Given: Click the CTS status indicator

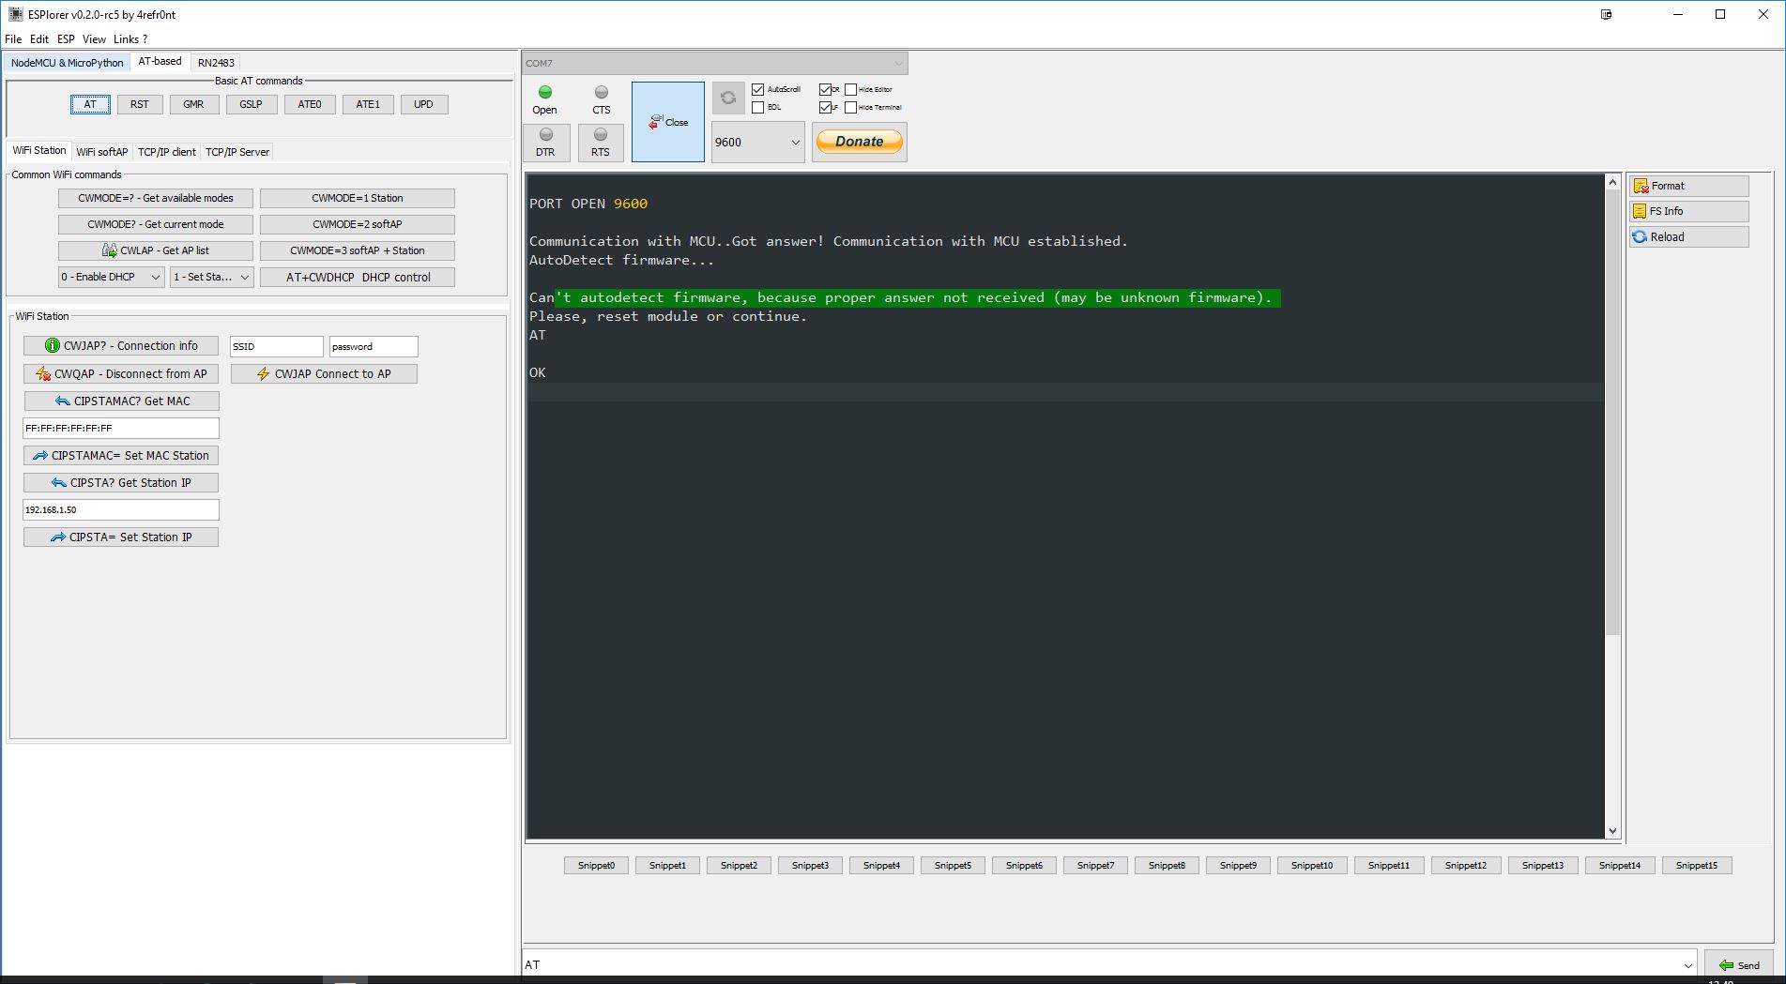Looking at the screenshot, I should [602, 99].
